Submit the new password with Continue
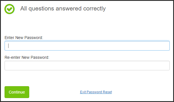The height and width of the screenshot is (102, 174). click(17, 92)
